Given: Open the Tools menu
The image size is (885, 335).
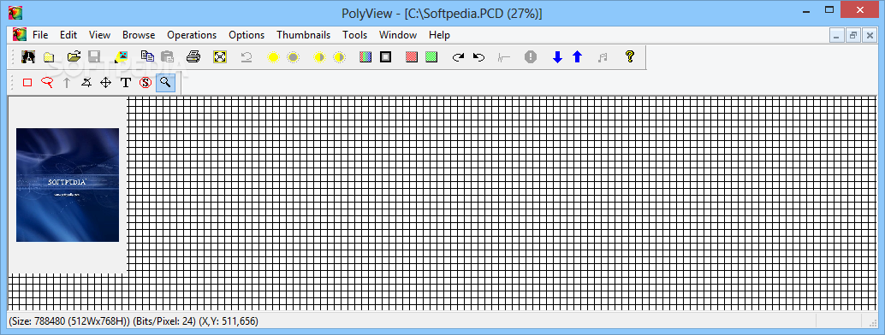Looking at the screenshot, I should click(x=355, y=35).
